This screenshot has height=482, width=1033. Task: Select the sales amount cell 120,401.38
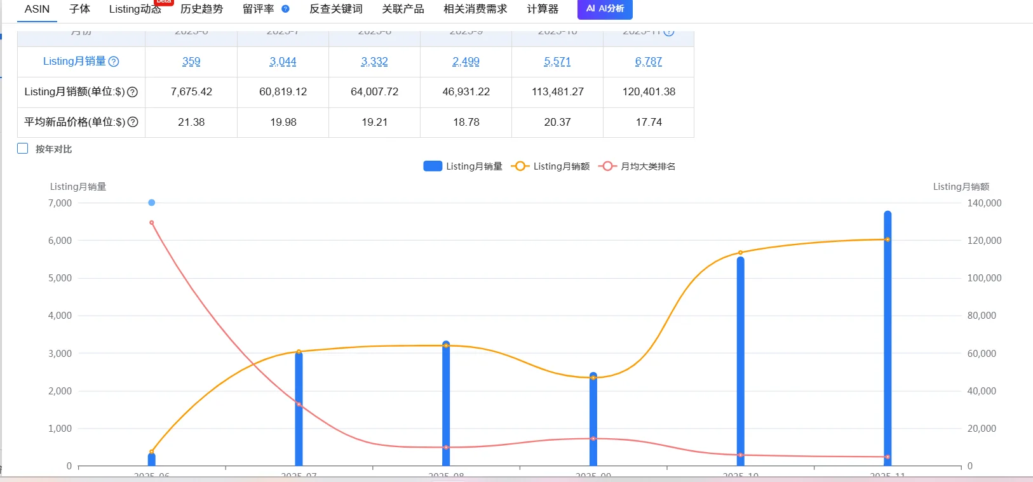point(649,91)
